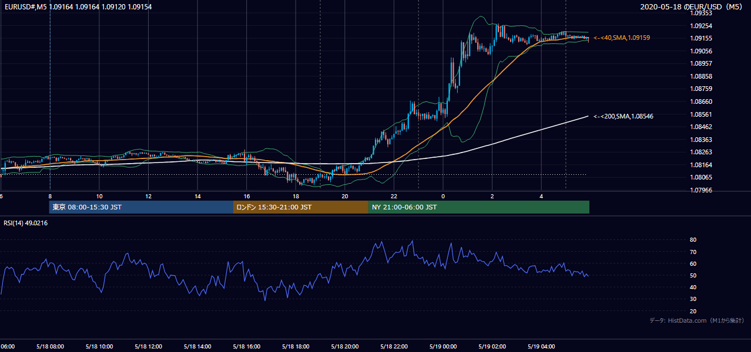
Task: Click hour label 14 under price chart
Action: (197, 196)
